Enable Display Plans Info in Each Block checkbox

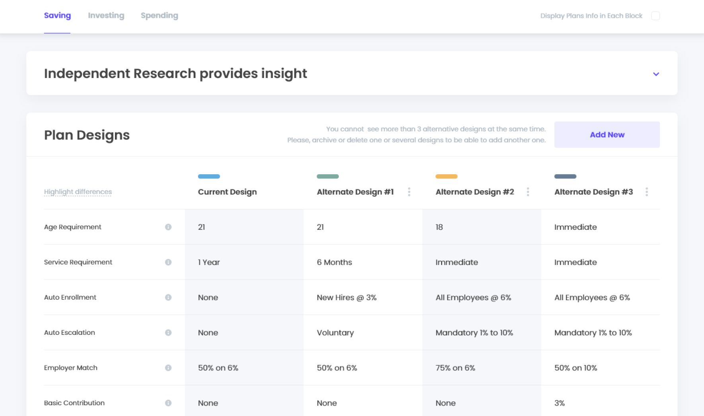[x=655, y=16]
